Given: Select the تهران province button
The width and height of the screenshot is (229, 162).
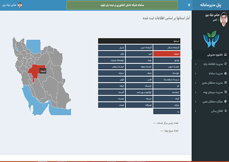Looking at the screenshot, I should pyautogui.click(x=139, y=60).
